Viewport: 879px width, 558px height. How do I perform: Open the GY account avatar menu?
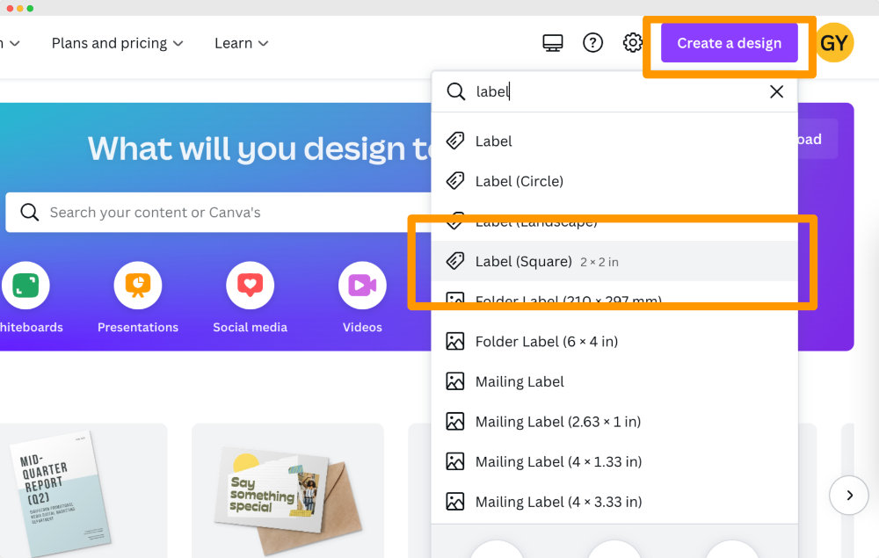(834, 42)
